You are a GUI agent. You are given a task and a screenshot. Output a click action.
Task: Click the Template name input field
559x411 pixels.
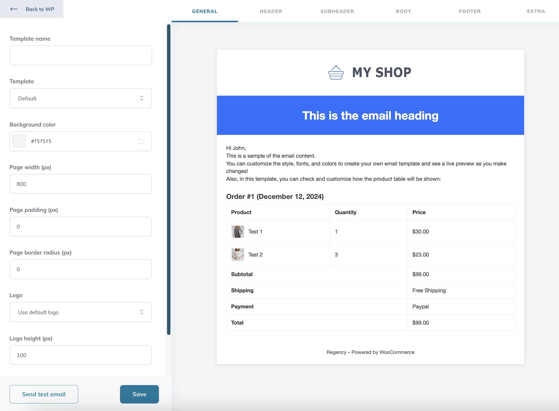[81, 55]
